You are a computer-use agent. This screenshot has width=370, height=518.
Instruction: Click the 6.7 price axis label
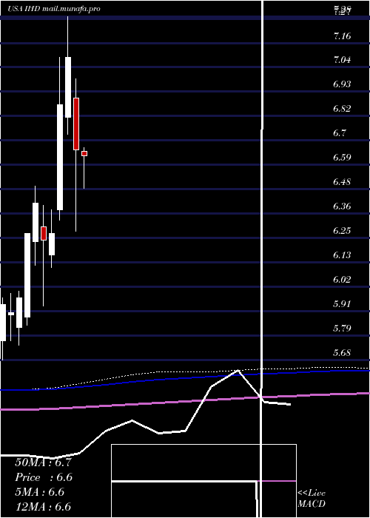tap(340, 133)
